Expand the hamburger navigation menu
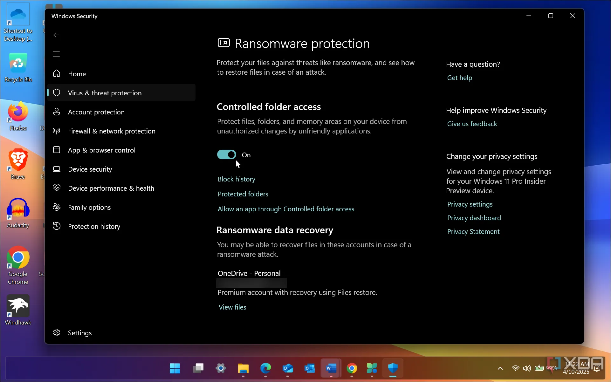The image size is (611, 382). pos(56,54)
